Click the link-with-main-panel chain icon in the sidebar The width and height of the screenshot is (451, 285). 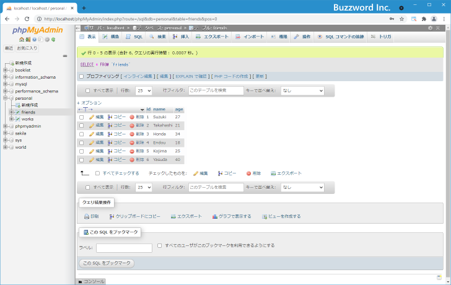(x=65, y=56)
